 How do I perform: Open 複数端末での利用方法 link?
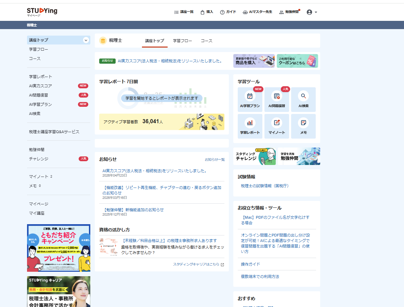(260, 277)
